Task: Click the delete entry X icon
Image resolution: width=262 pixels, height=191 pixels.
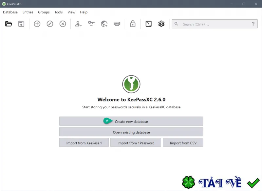Action: (63, 24)
